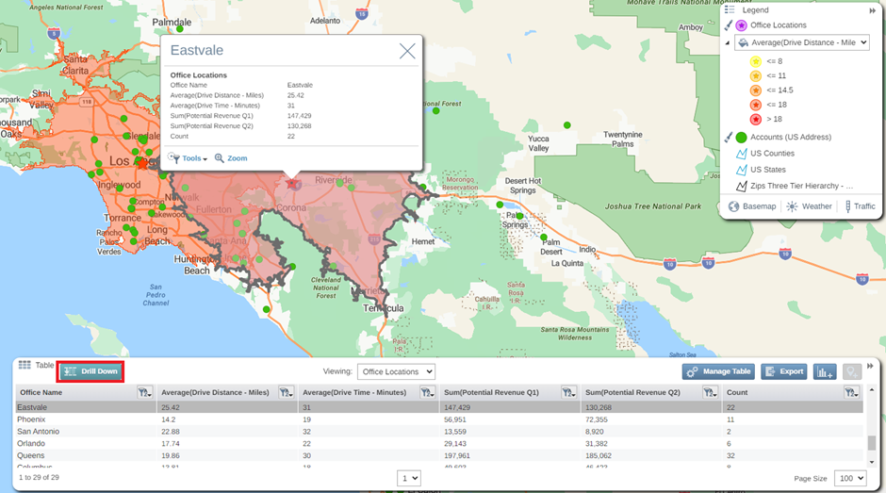Open the Average Drive Distance legend dropdown
Screen dimensions: 886x493
coord(800,42)
